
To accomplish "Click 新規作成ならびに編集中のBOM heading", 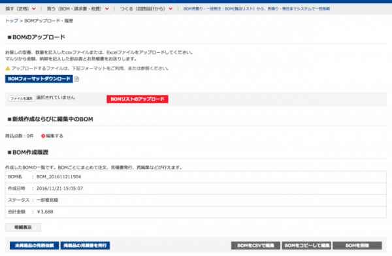I will (50, 120).
